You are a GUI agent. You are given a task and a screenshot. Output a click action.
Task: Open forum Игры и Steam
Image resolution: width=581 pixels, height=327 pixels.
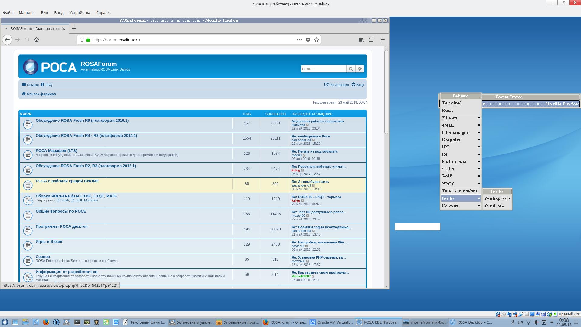pyautogui.click(x=49, y=242)
